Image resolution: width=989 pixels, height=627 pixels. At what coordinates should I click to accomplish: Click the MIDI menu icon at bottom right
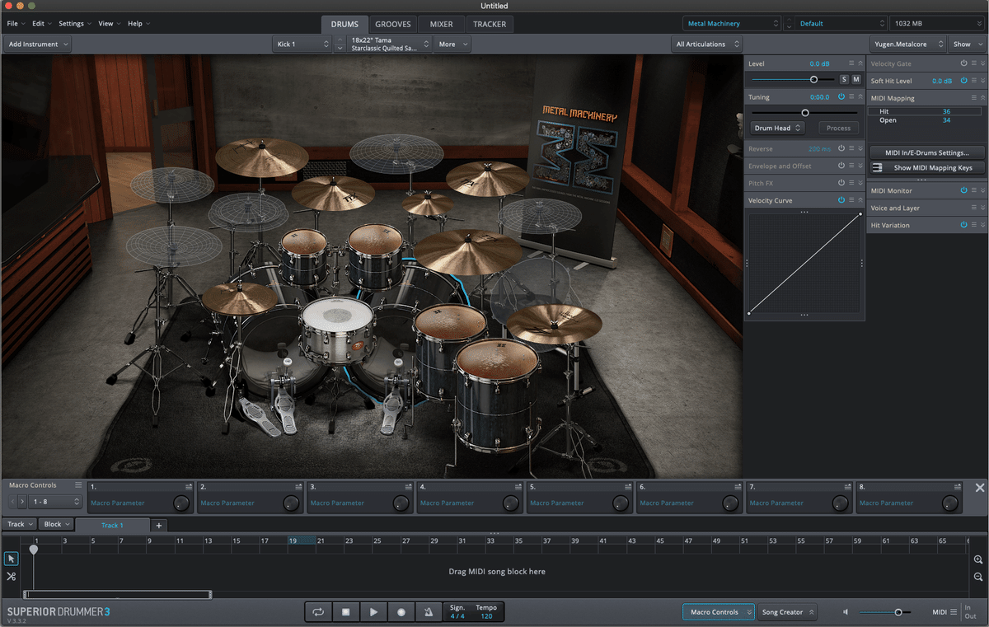[x=954, y=611]
